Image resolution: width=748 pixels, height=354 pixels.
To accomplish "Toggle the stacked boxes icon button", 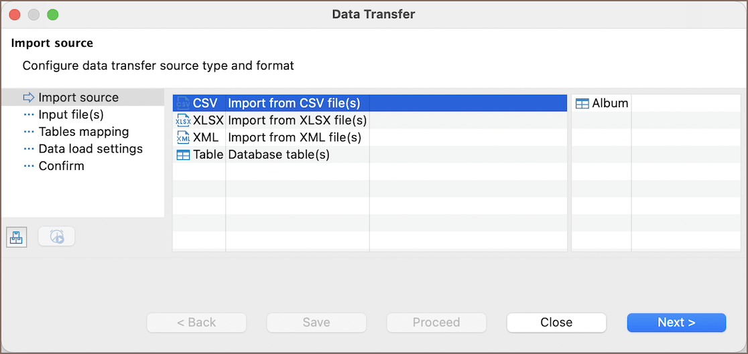I will [17, 236].
